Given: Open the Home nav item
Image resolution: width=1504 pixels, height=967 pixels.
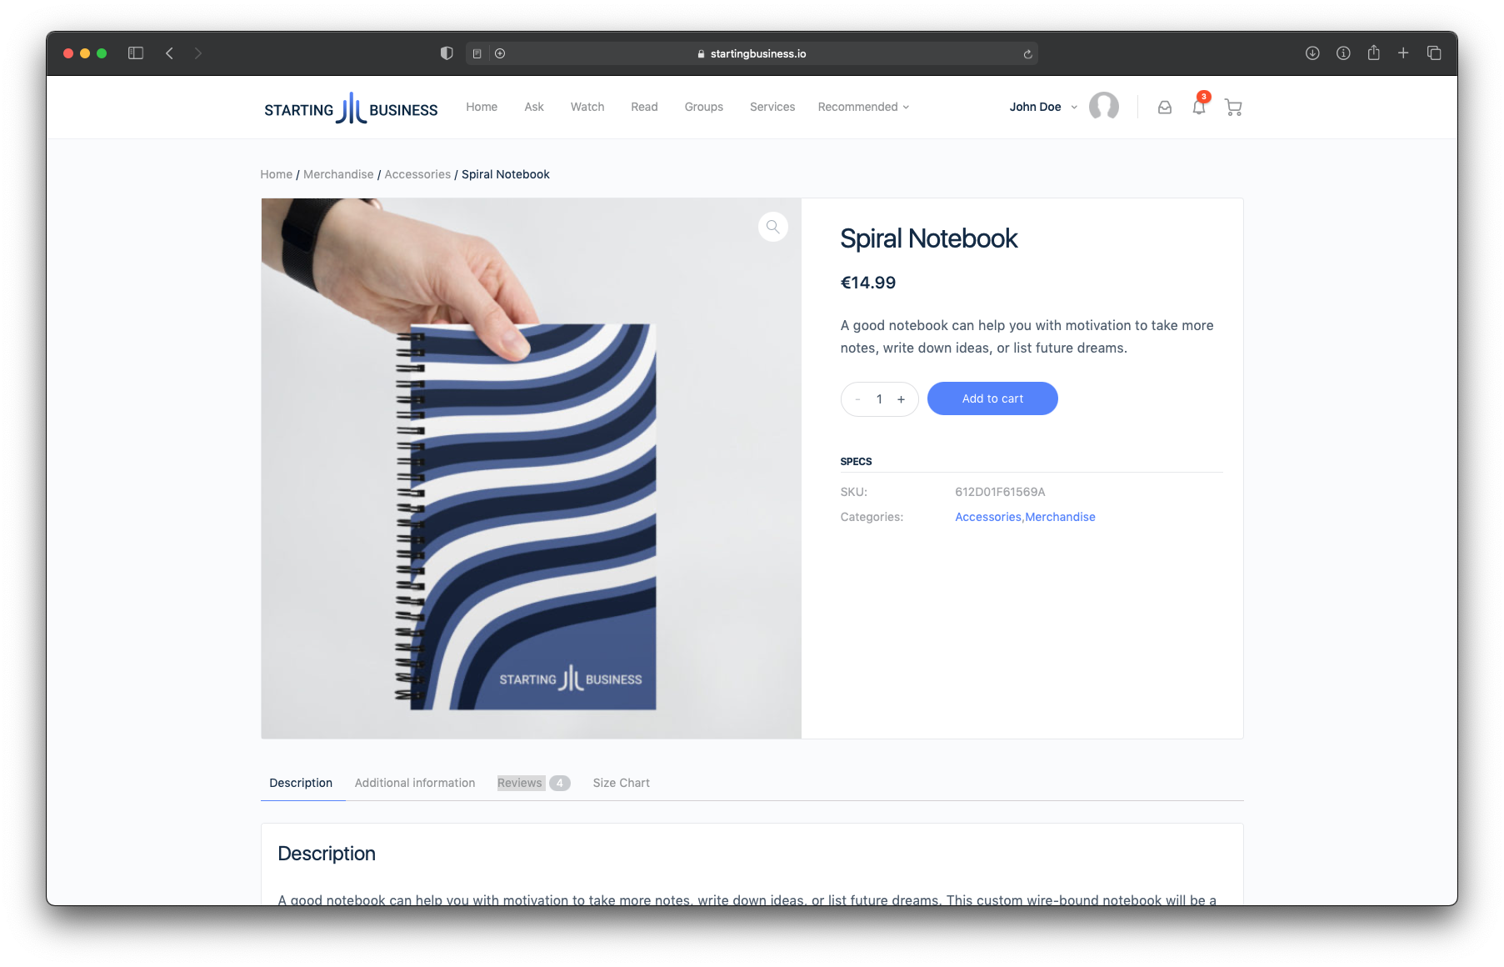Looking at the screenshot, I should [482, 107].
